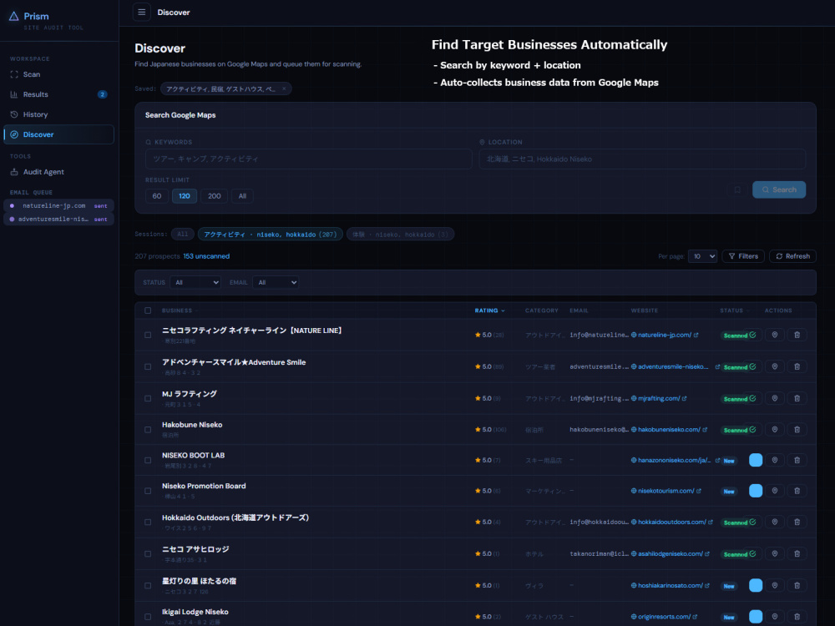Check the NISEKO BOOT LAB row checkbox
Image resolution: width=835 pixels, height=626 pixels.
(x=148, y=461)
